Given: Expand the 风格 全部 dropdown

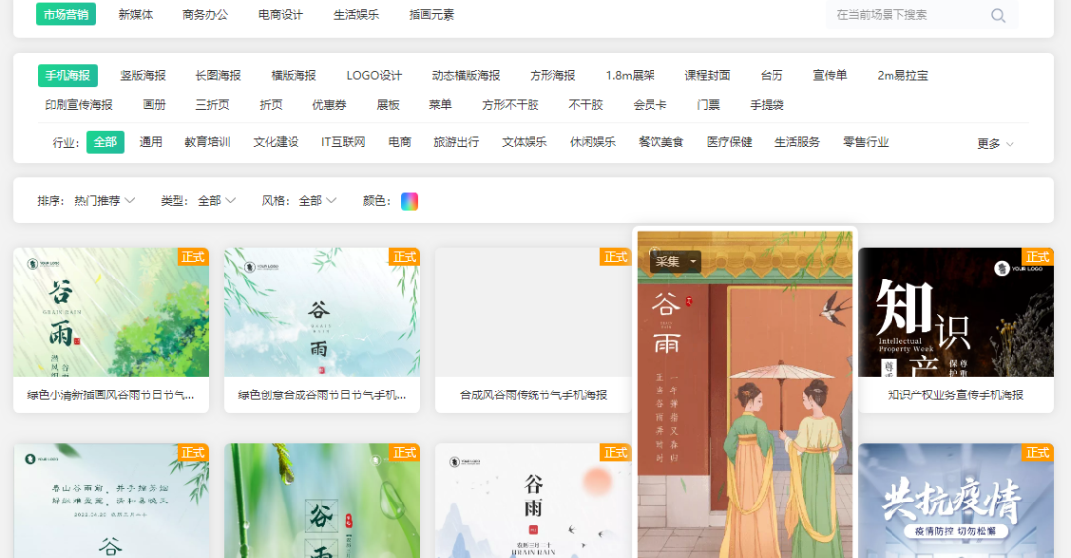Looking at the screenshot, I should coord(317,201).
